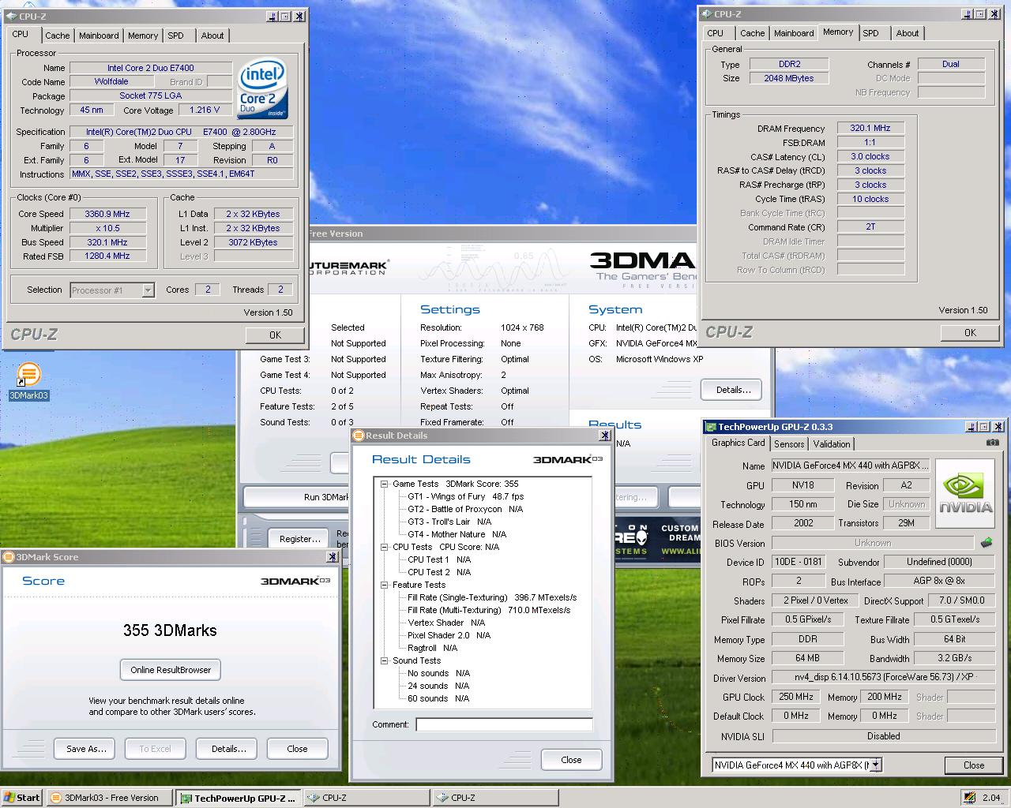Click the GPU-Z screenshot camera icon
The height and width of the screenshot is (808, 1011).
pos(992,443)
